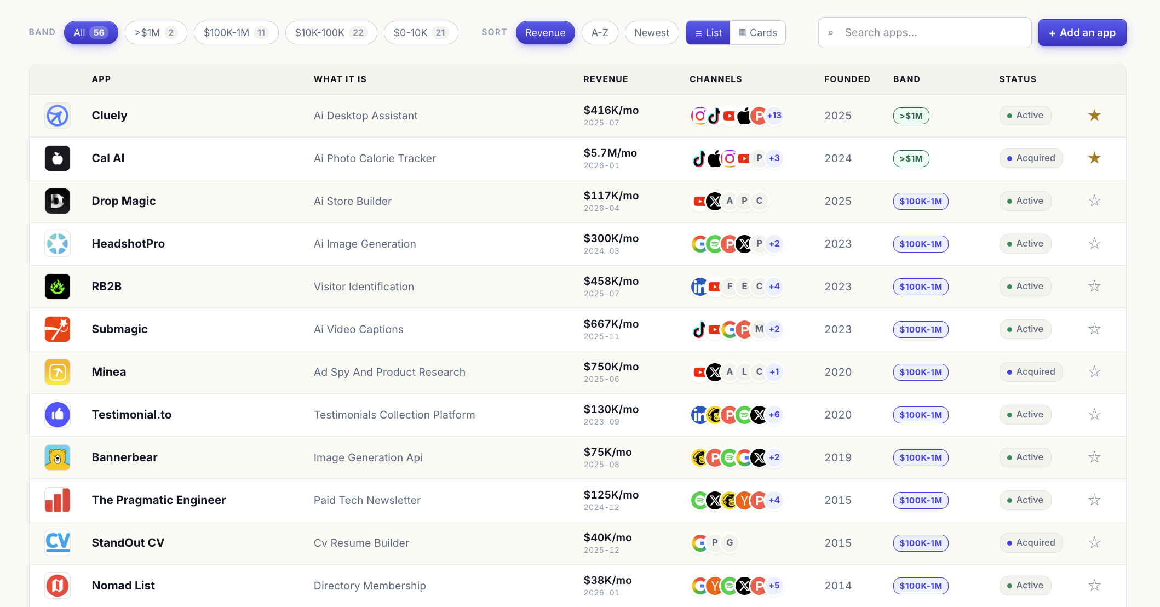This screenshot has width=1160, height=607.
Task: Unstar the Cal AI favorite star
Action: point(1094,158)
